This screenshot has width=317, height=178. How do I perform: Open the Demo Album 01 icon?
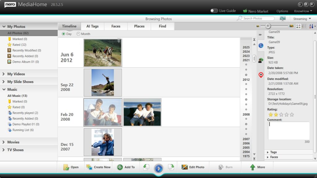9,62
